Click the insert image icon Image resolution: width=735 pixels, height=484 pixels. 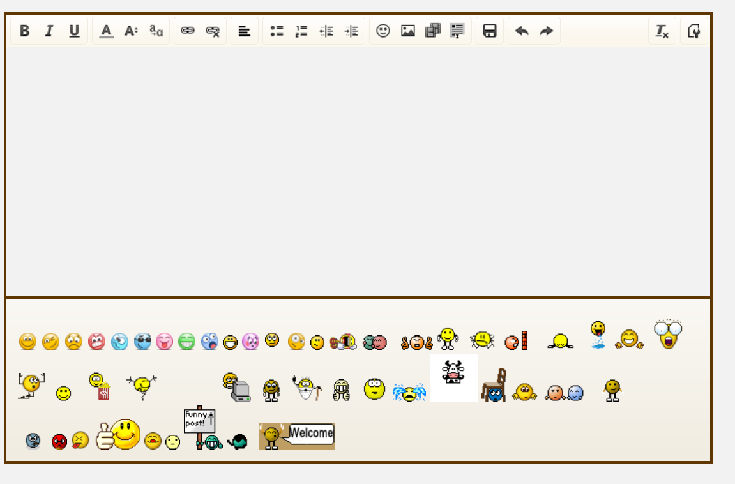tap(408, 31)
